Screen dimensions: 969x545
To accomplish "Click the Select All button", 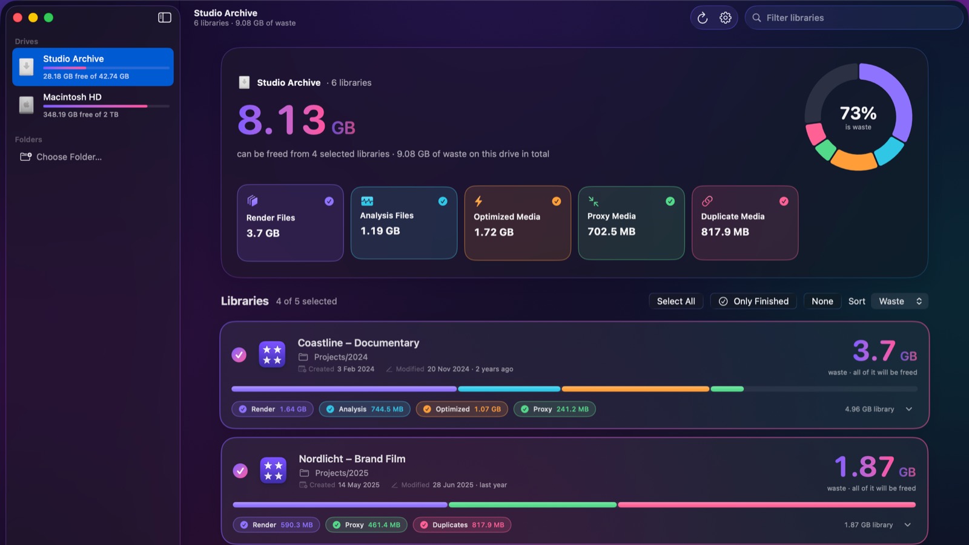I will (x=676, y=301).
